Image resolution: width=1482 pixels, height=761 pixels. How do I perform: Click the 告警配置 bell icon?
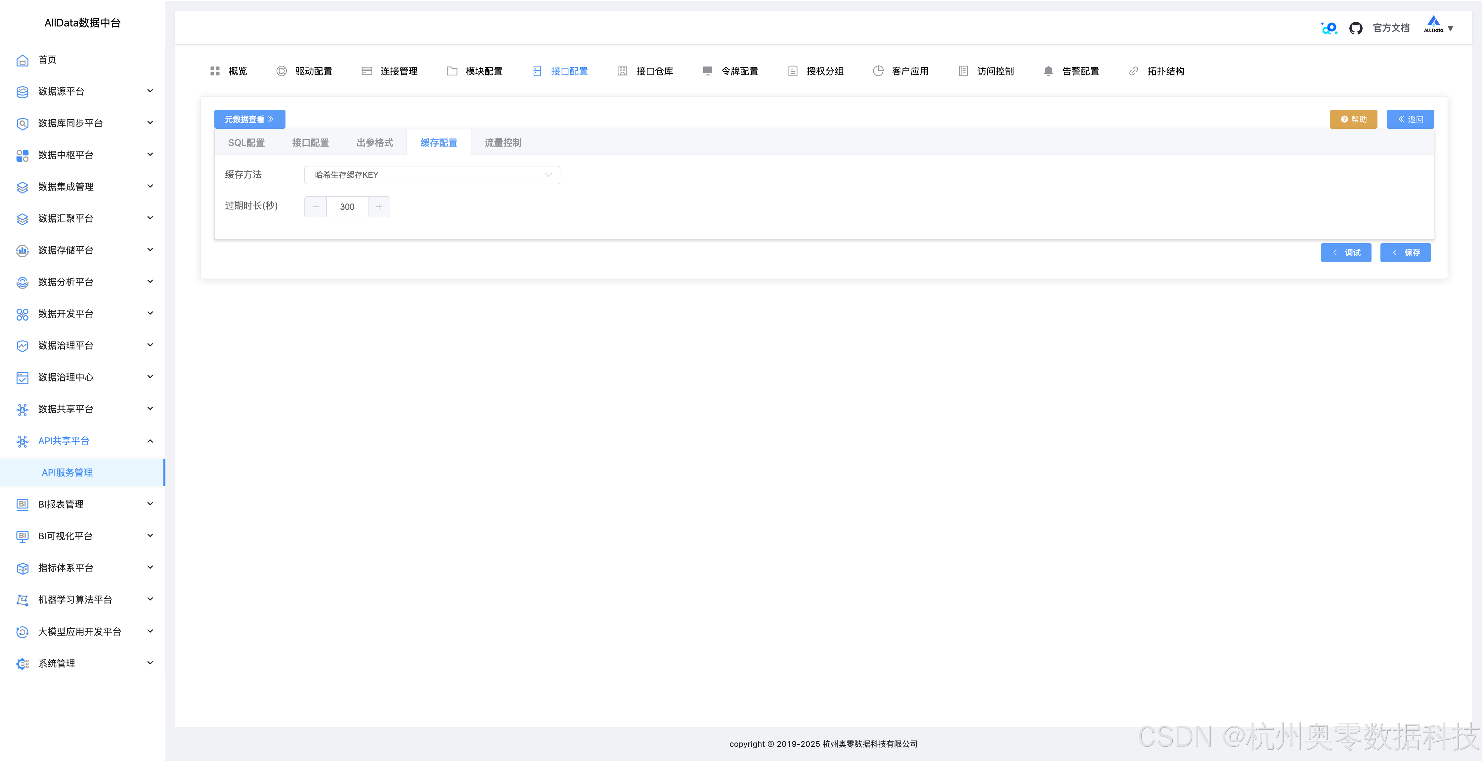coord(1048,71)
